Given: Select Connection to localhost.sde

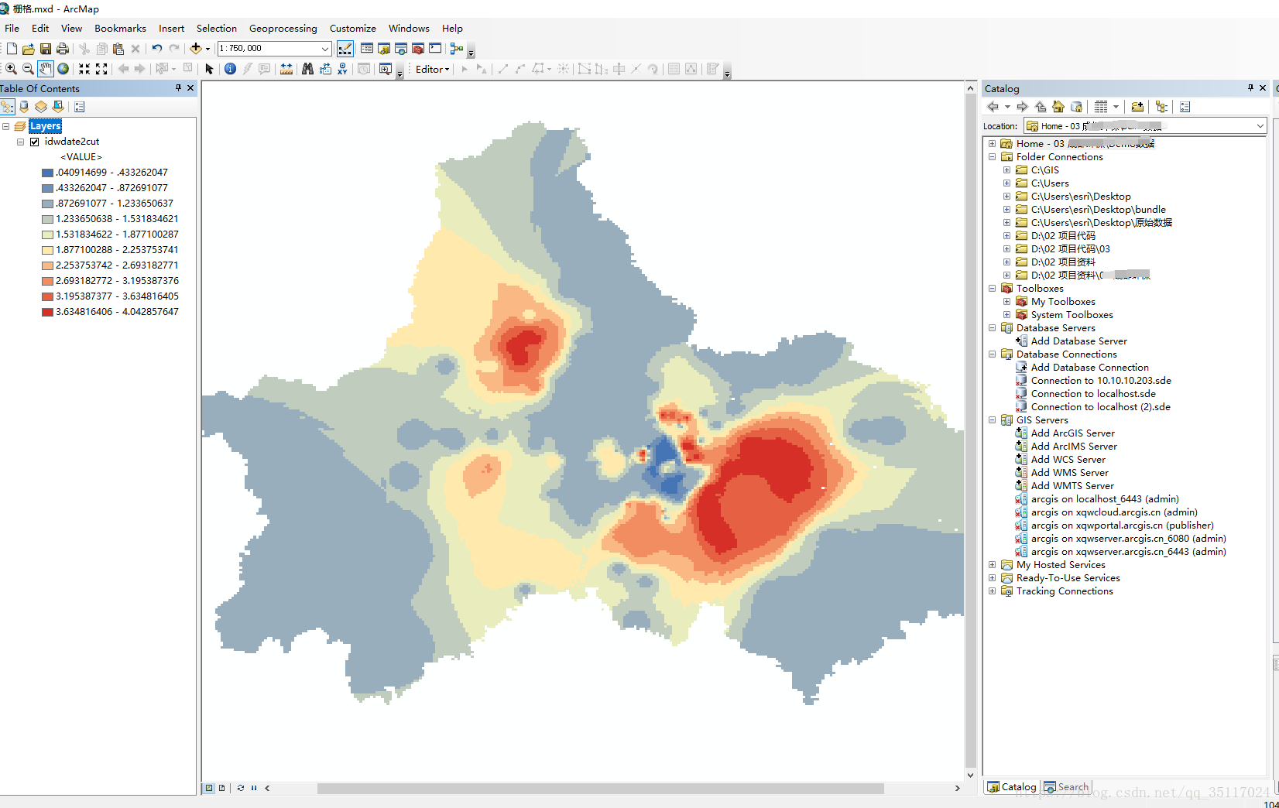Looking at the screenshot, I should (x=1093, y=393).
